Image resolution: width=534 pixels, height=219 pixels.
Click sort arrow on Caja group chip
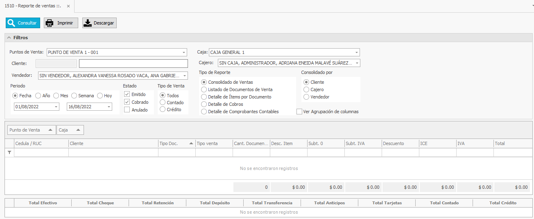(78, 130)
